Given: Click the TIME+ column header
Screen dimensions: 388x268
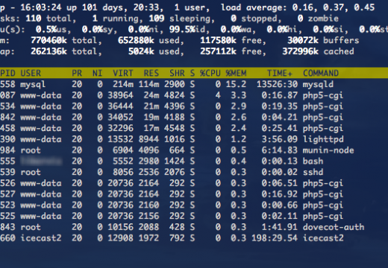Looking at the screenshot, I should (x=280, y=73).
